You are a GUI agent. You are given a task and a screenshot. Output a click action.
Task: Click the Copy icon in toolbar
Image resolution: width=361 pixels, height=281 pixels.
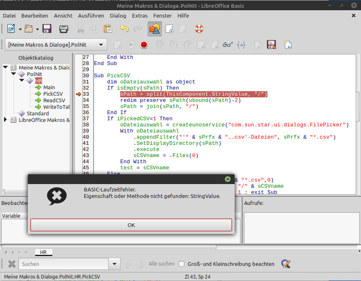[x=94, y=29]
